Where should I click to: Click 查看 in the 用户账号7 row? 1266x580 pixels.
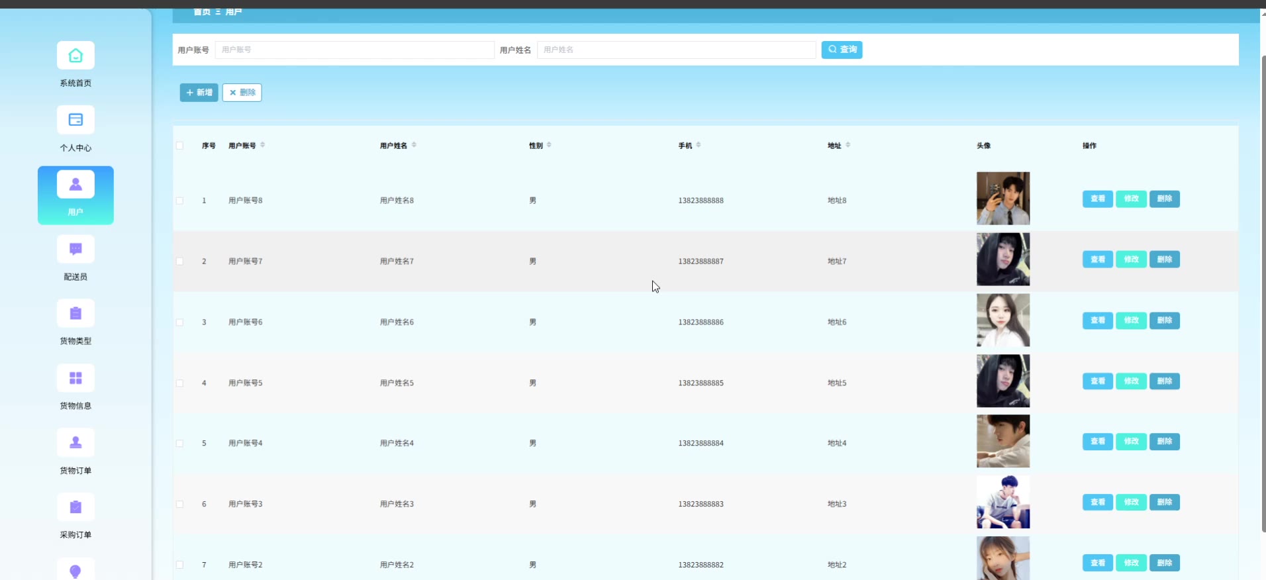coord(1097,260)
